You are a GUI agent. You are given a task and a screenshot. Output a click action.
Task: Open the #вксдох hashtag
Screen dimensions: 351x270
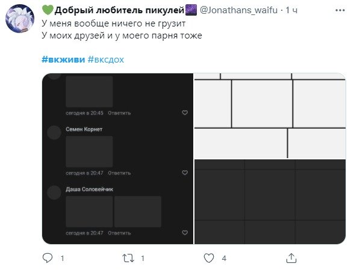(x=105, y=60)
